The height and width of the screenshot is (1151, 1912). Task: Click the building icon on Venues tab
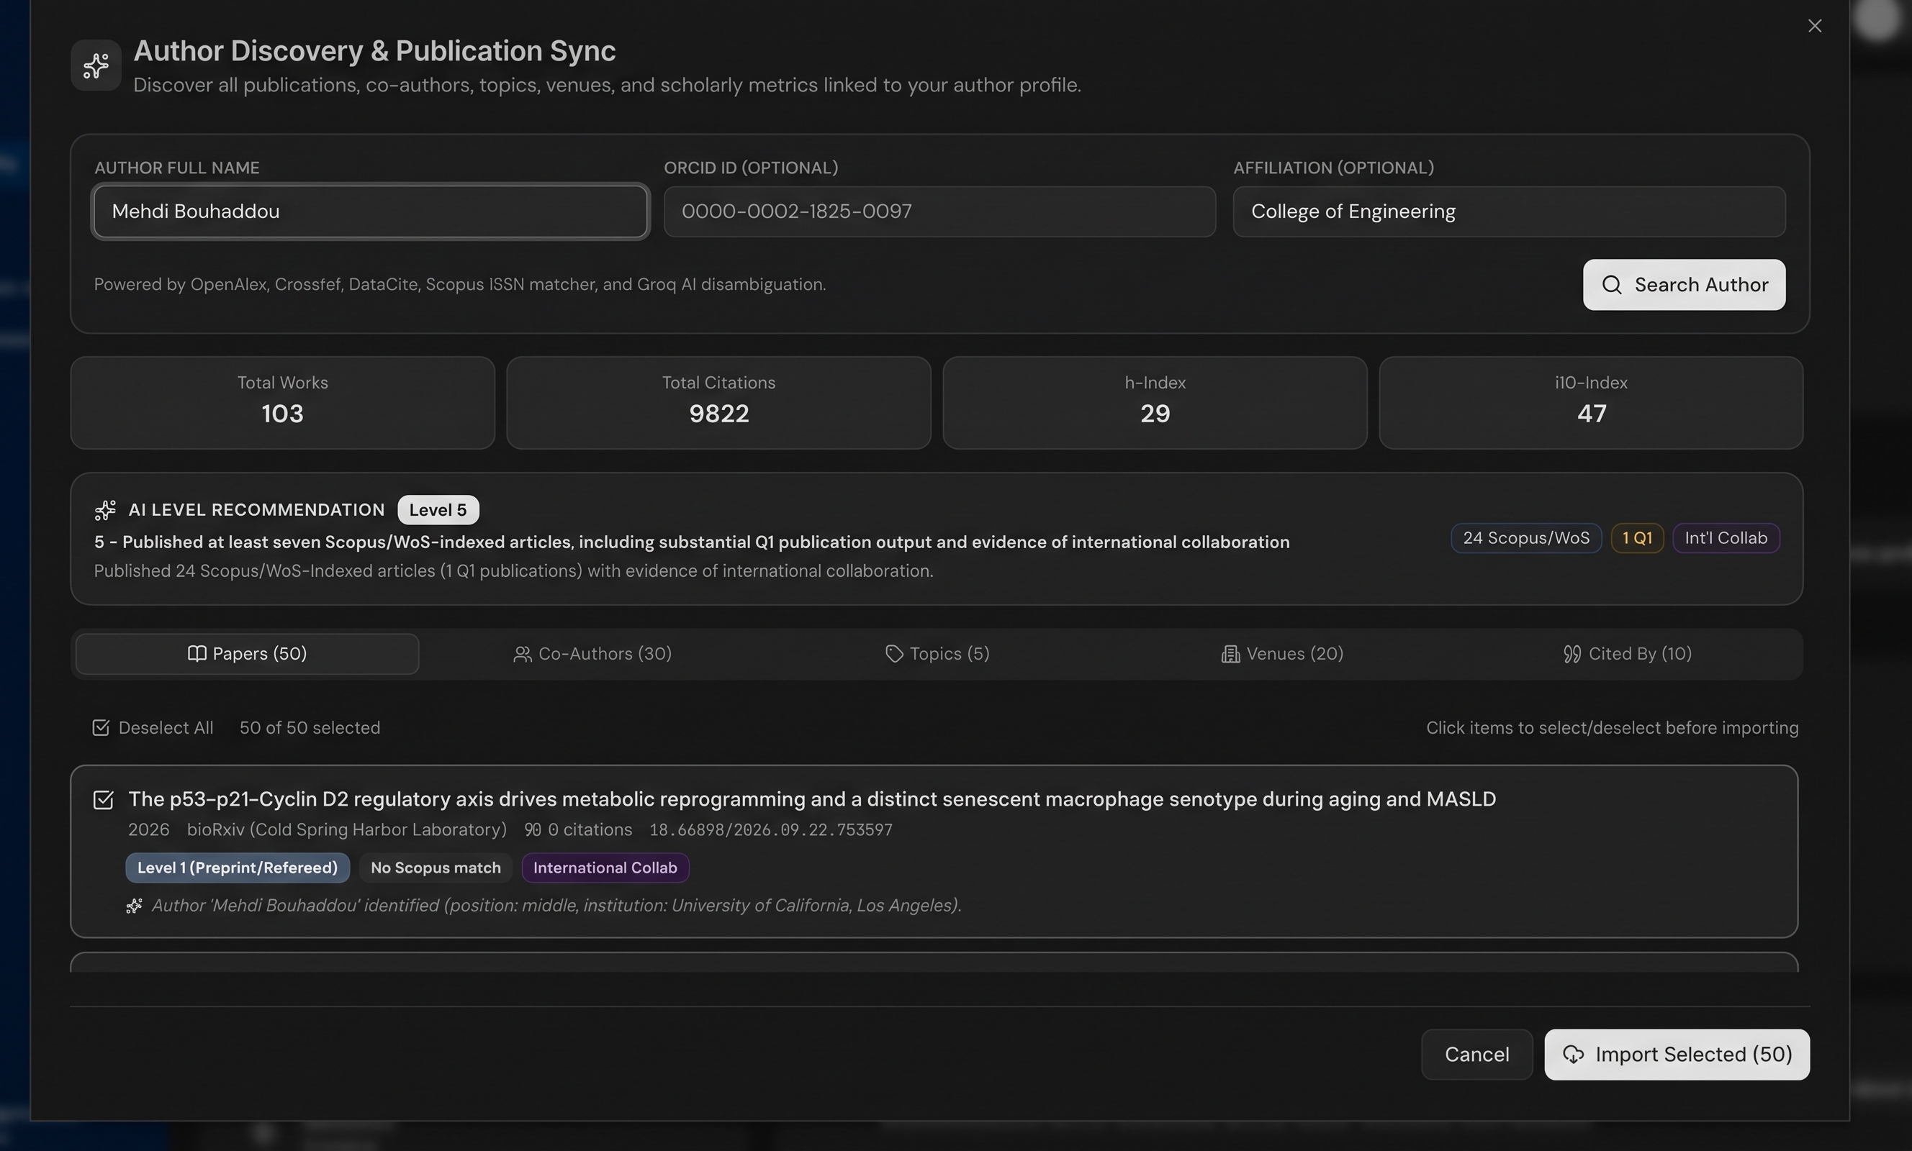point(1230,655)
